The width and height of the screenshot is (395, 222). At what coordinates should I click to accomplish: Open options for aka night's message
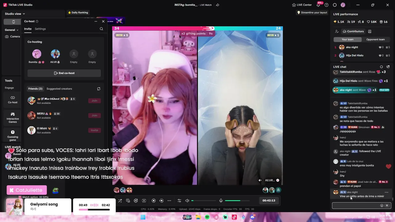click(386, 192)
